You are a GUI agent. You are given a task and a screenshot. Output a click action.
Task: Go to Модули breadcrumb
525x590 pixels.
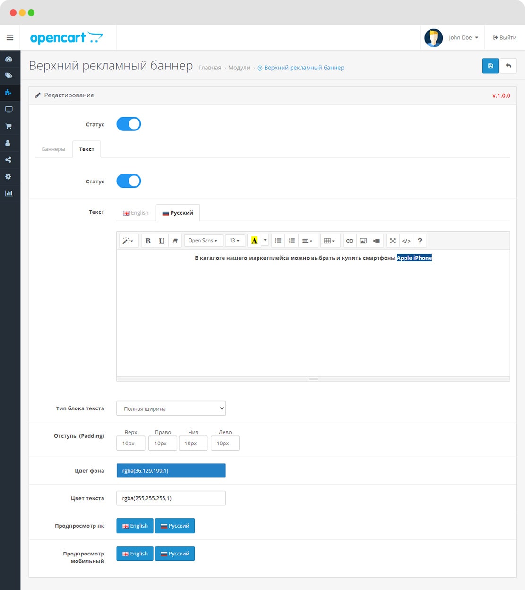click(x=239, y=68)
